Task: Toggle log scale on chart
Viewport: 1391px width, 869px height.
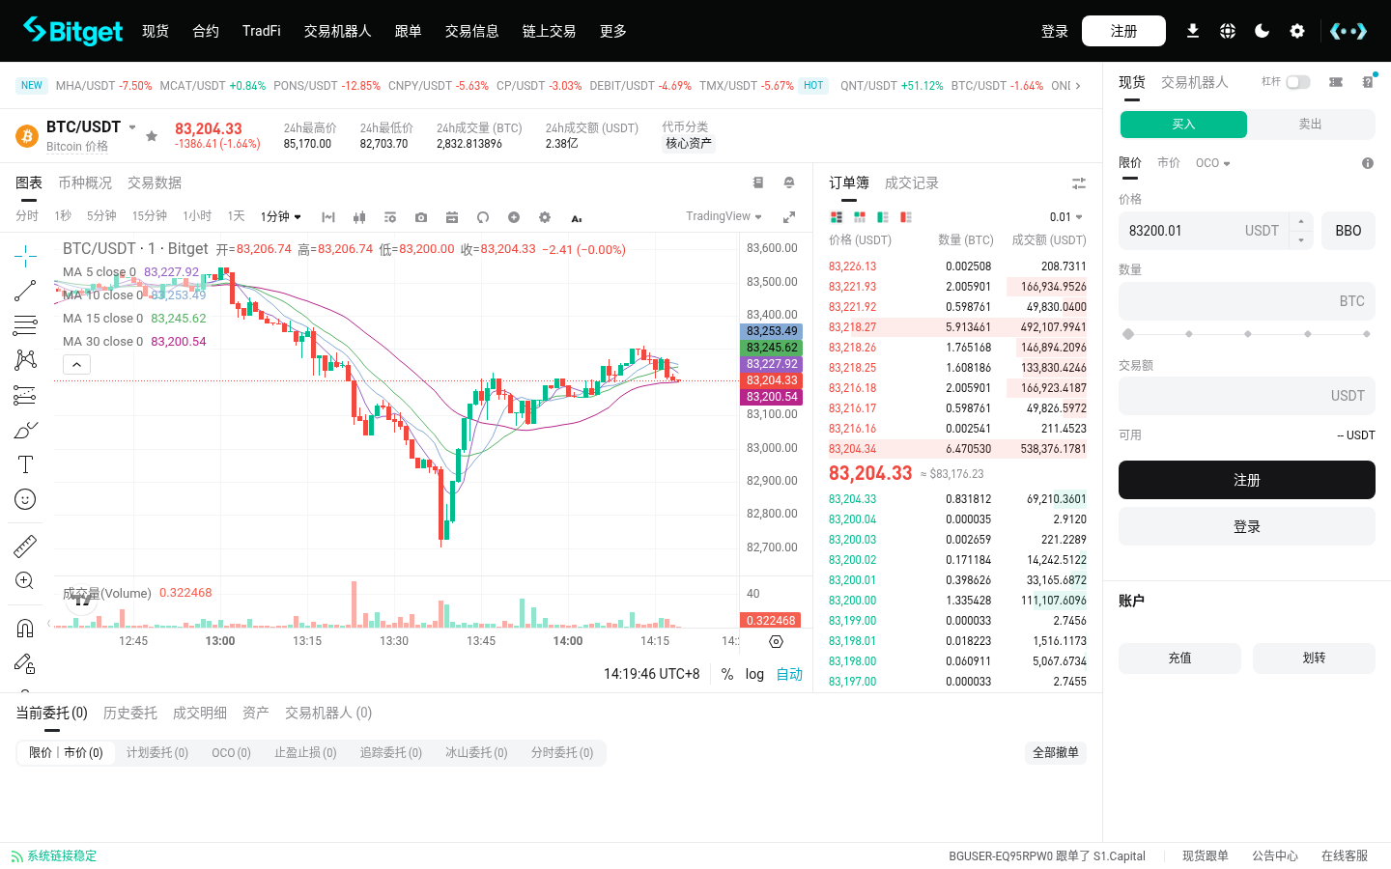Action: [754, 674]
